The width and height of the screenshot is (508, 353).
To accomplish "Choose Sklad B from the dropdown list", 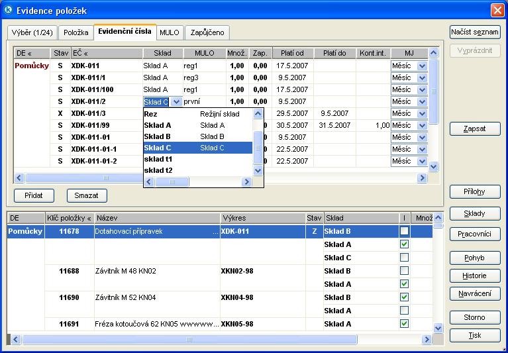I will click(x=198, y=136).
